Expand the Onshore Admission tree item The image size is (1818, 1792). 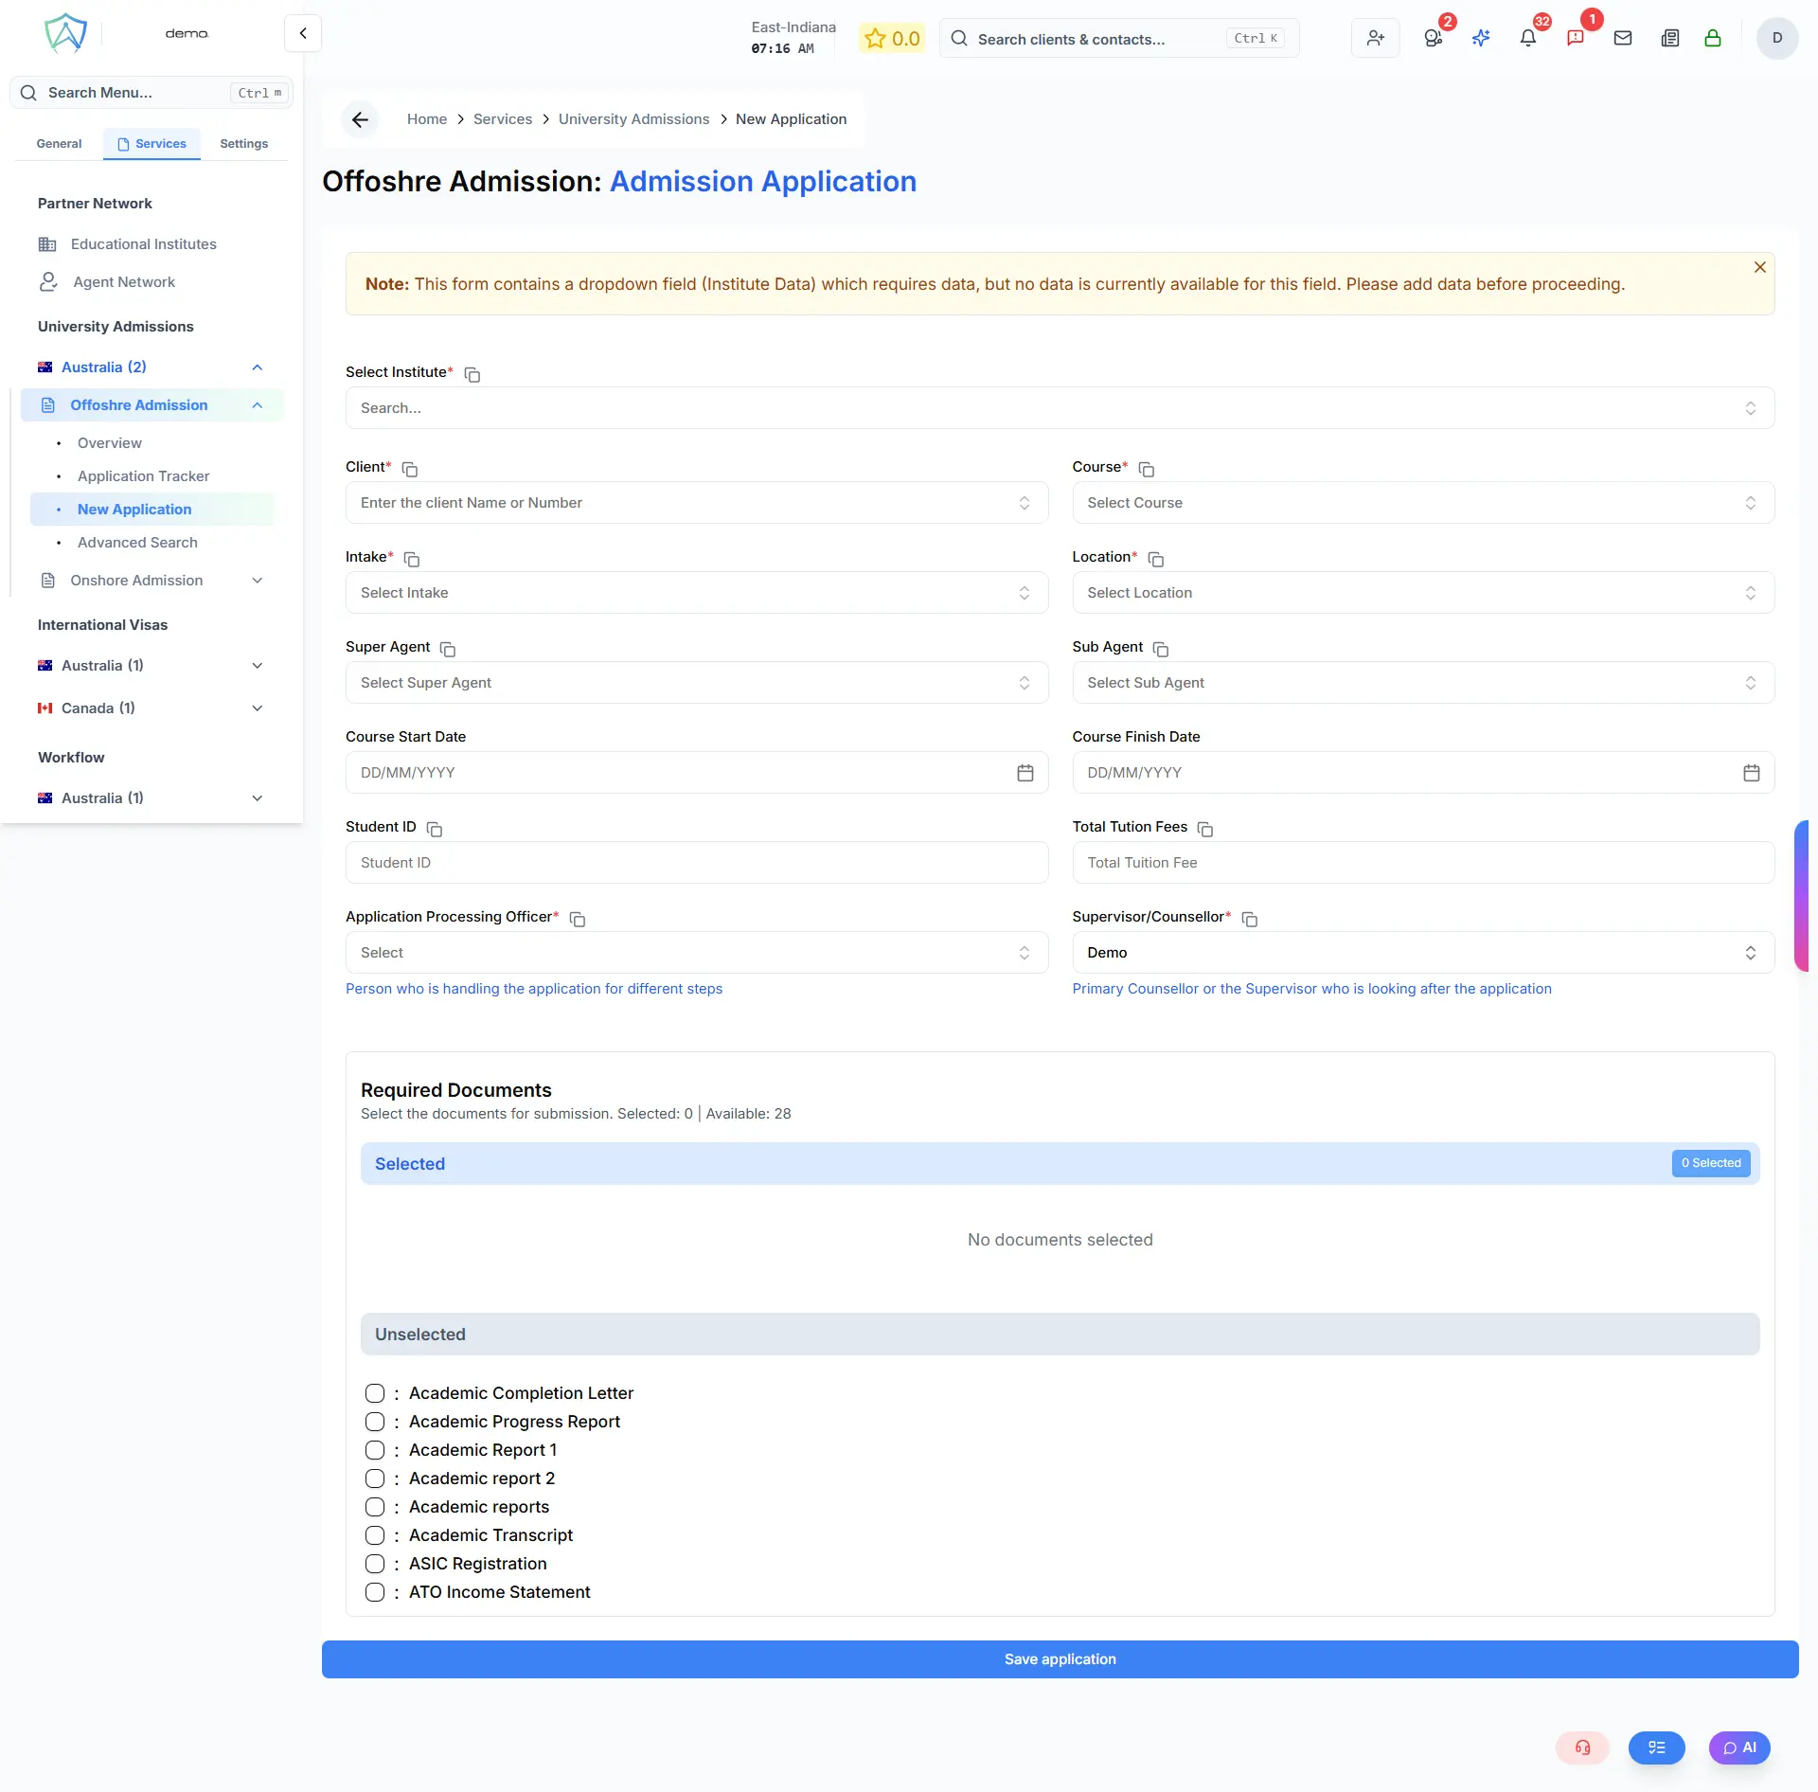click(x=258, y=580)
